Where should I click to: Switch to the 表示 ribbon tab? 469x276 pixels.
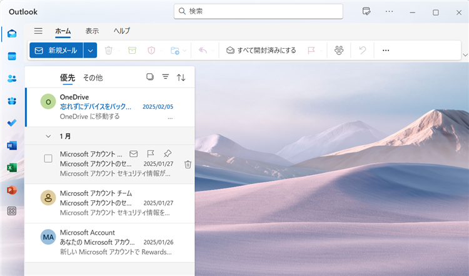pos(92,31)
